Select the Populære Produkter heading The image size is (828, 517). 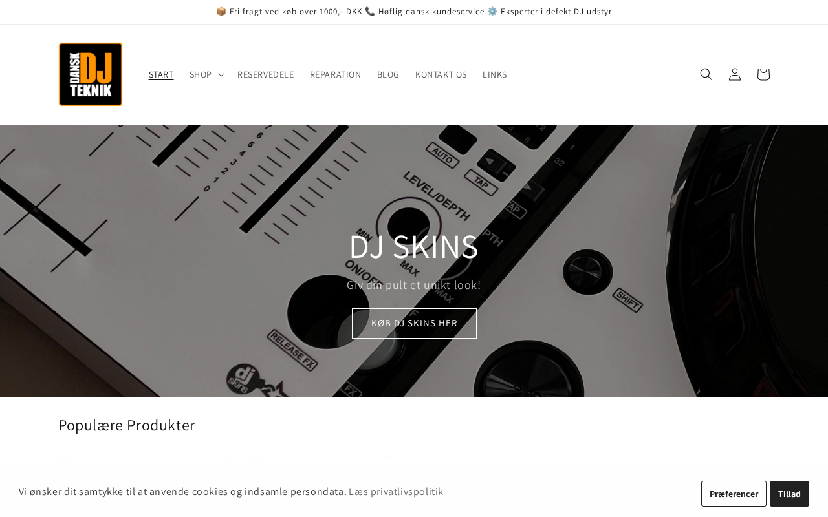[x=127, y=425]
